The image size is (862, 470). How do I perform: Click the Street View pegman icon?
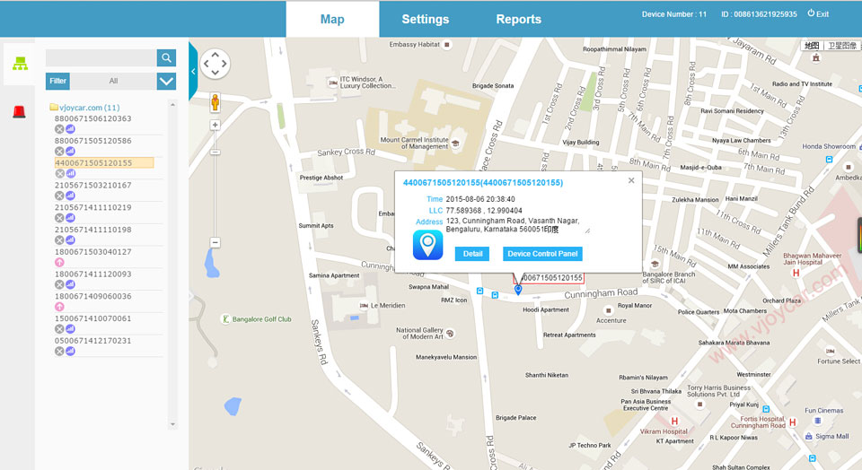pos(215,102)
